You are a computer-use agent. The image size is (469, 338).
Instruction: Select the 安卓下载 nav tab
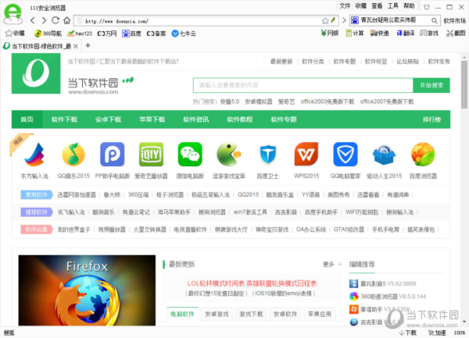pyautogui.click(x=109, y=119)
